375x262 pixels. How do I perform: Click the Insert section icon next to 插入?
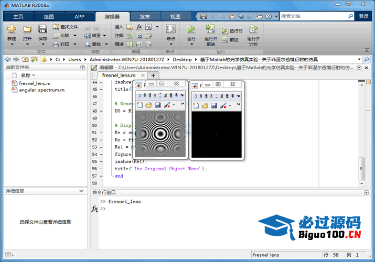click(x=130, y=27)
